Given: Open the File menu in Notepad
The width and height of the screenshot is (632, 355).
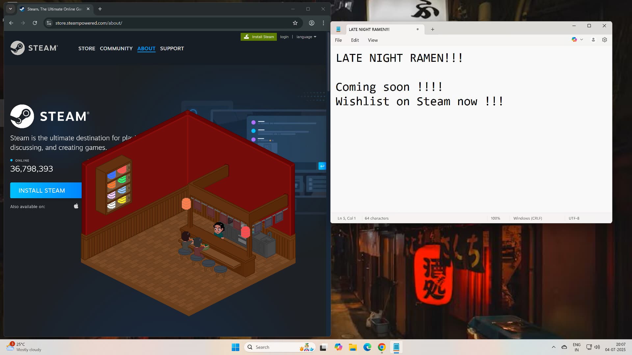Looking at the screenshot, I should (338, 40).
